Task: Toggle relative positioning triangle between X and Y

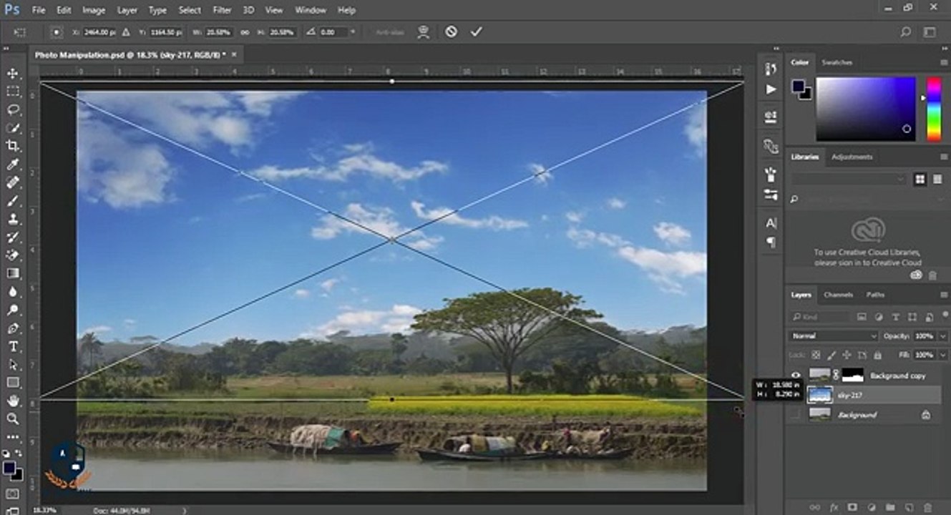Action: [126, 31]
